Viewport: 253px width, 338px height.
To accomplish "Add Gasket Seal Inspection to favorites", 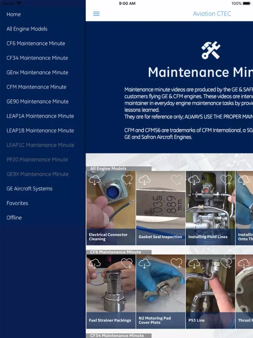I will (176, 179).
